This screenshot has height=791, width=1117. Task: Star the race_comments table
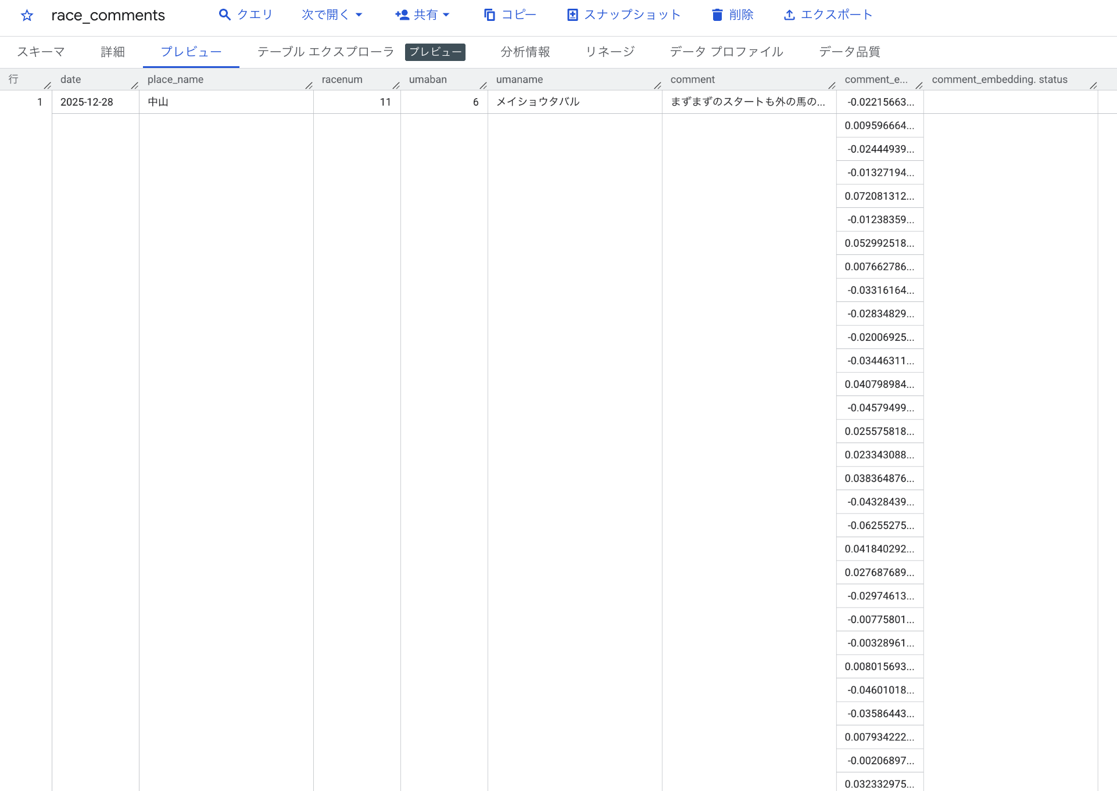point(27,16)
